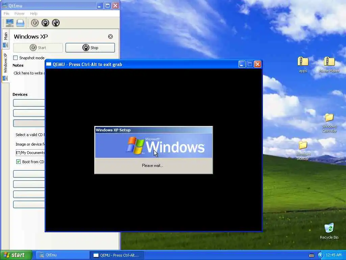Expand the first collapsed section below Boot from CD

tap(29, 174)
